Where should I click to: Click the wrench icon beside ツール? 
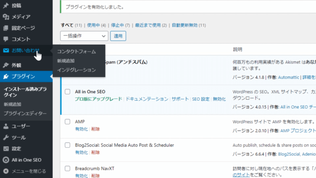pyautogui.click(x=6, y=137)
